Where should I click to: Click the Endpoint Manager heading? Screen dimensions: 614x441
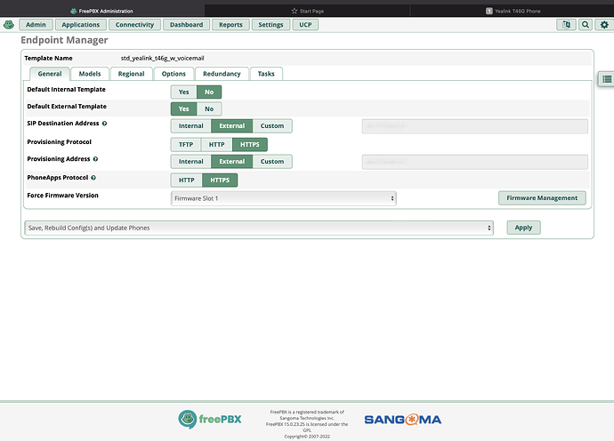tap(64, 40)
